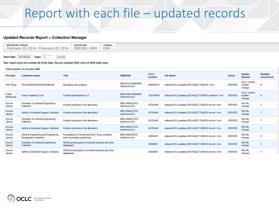Select the Feminist philosophies A-Z title
Image resolution: width=279 pixels, height=209 pixels.
(x=76, y=96)
